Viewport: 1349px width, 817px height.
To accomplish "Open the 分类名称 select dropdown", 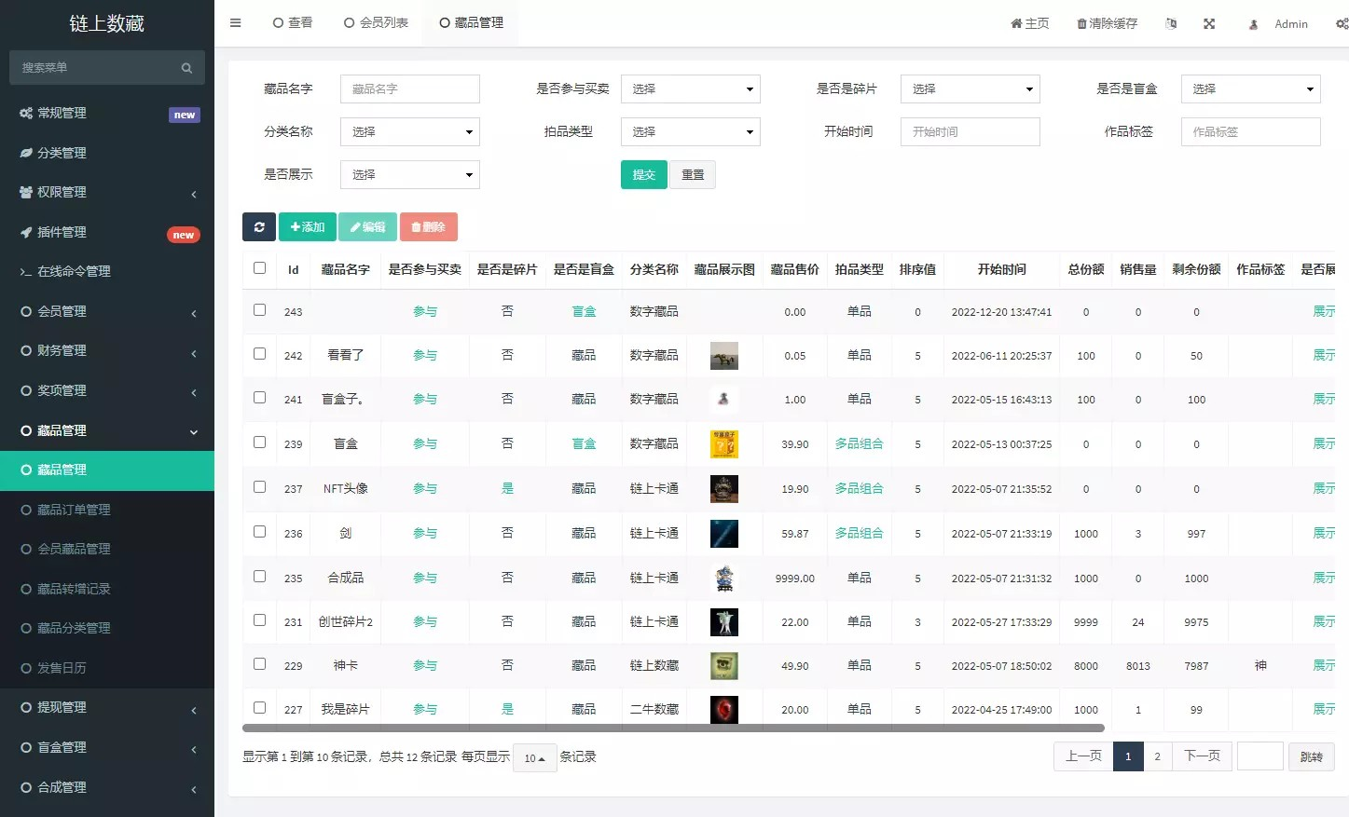I will coord(409,132).
